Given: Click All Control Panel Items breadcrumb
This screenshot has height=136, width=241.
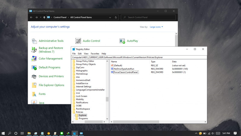Looking at the screenshot, I should (x=81, y=18).
